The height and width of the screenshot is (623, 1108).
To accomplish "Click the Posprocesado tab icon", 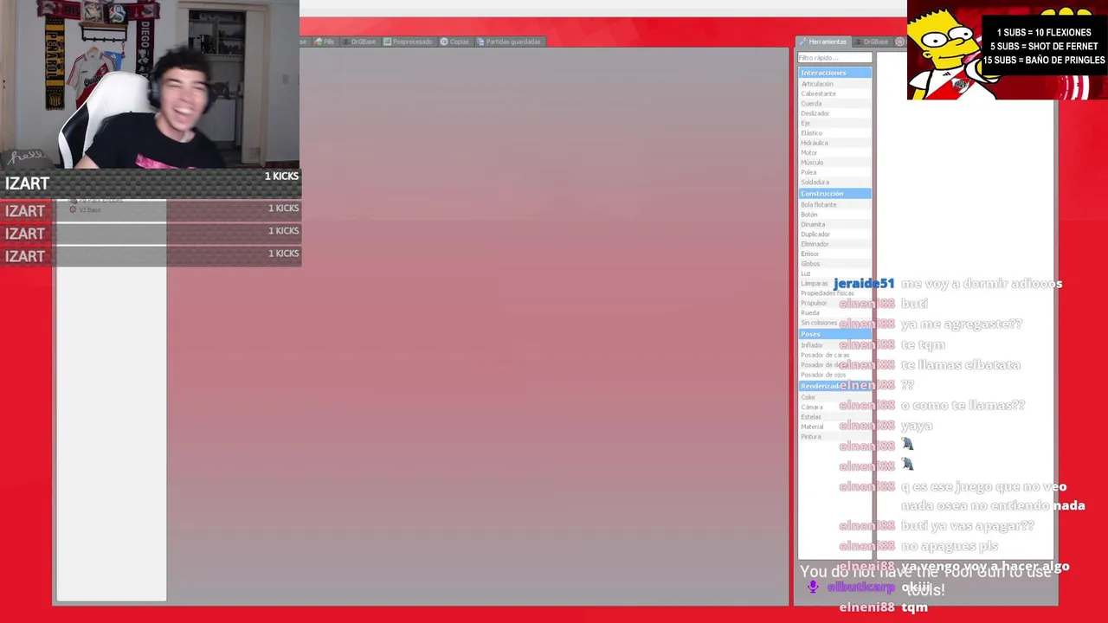I will coord(387,42).
